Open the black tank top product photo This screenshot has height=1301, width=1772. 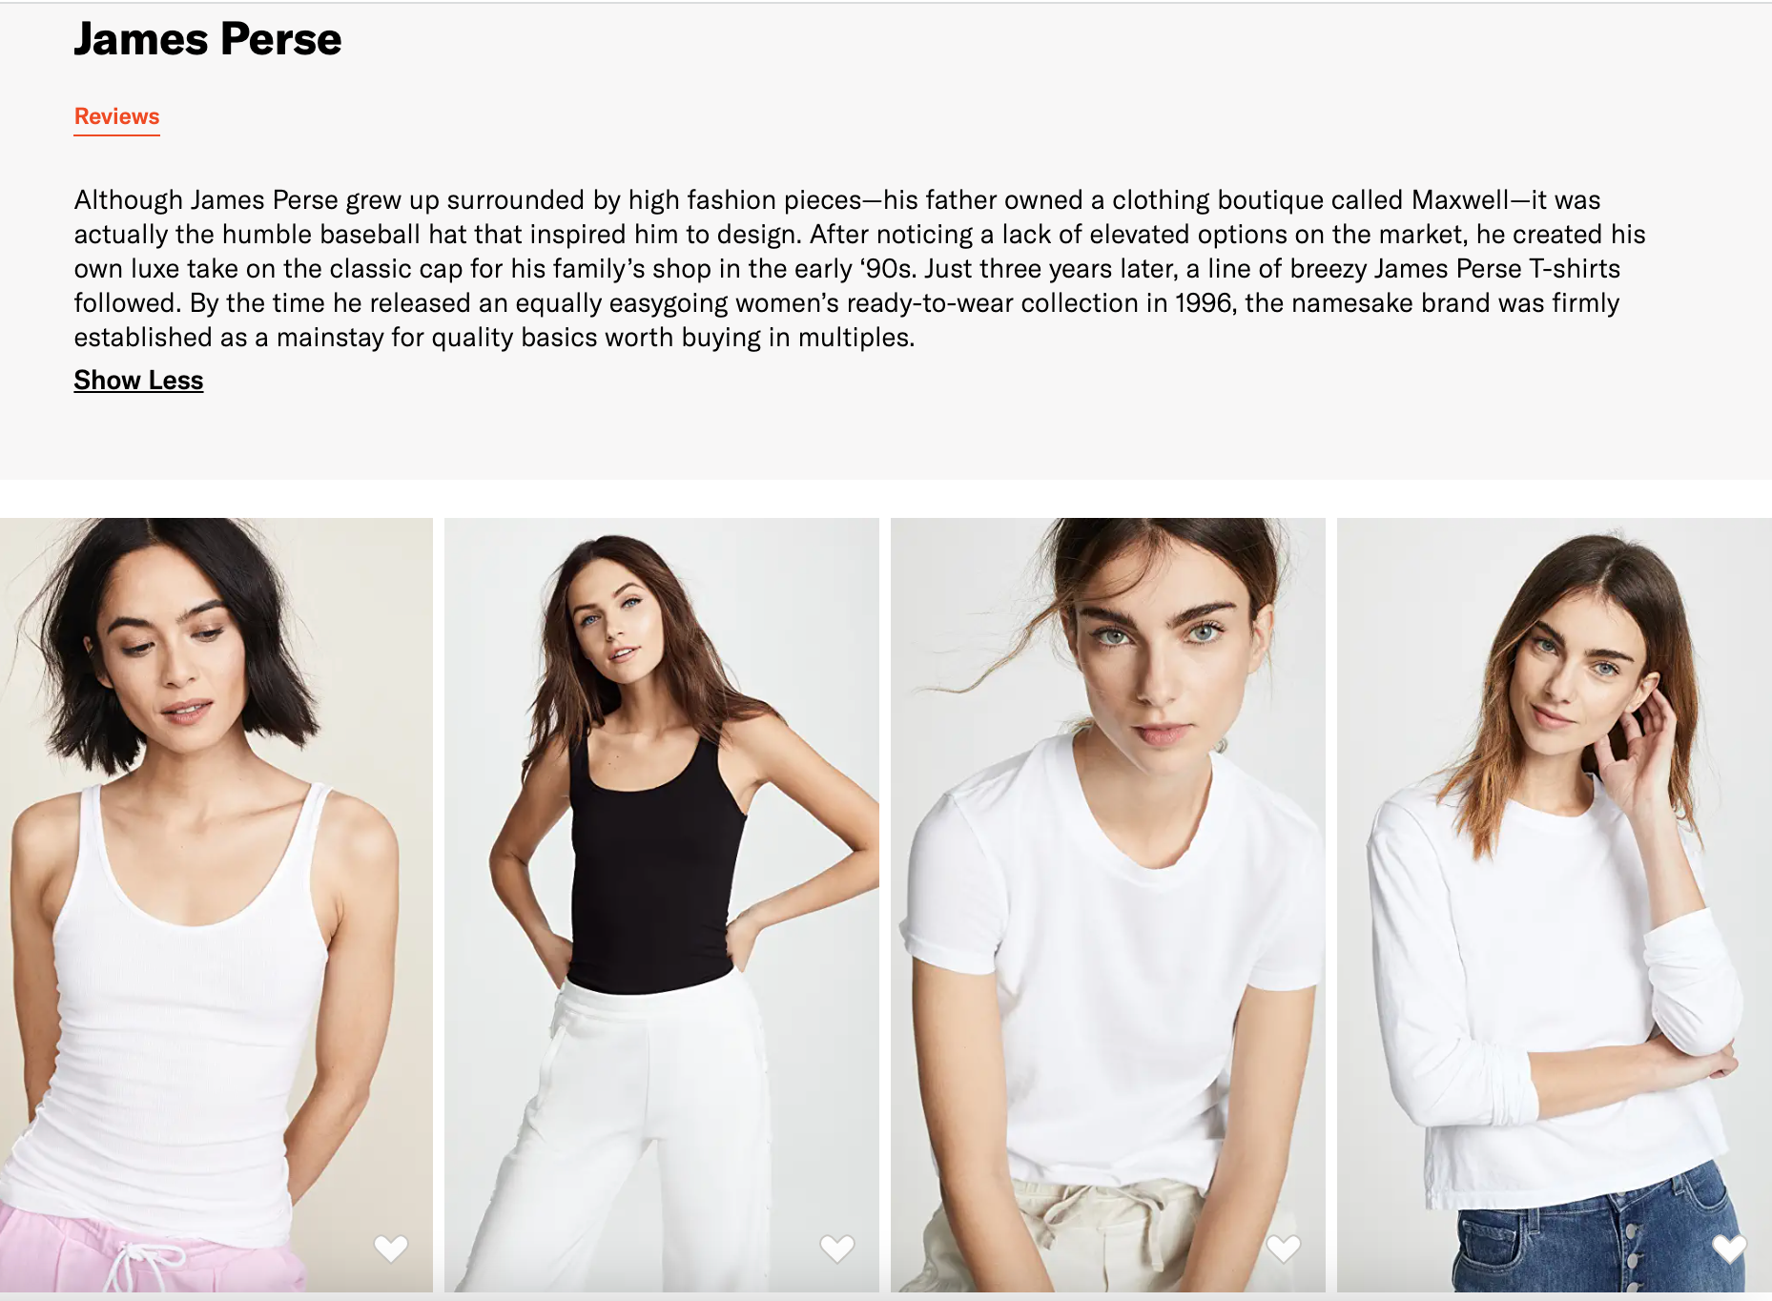click(x=661, y=904)
